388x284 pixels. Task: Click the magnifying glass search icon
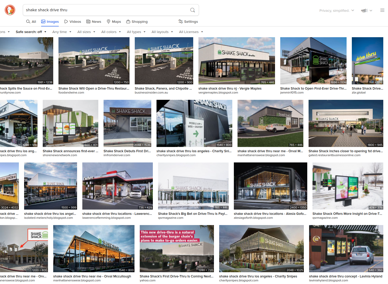point(192,10)
